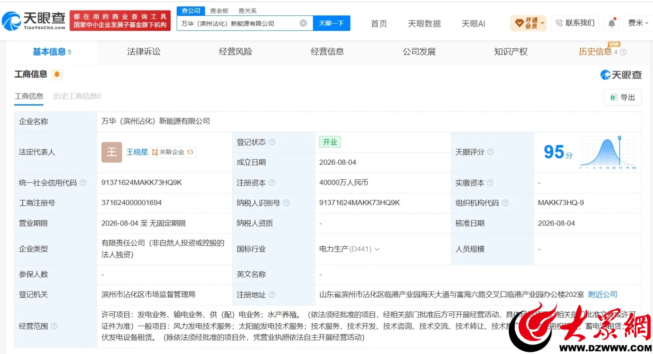Open the 公司发展 tab
653x354 pixels.
click(419, 52)
